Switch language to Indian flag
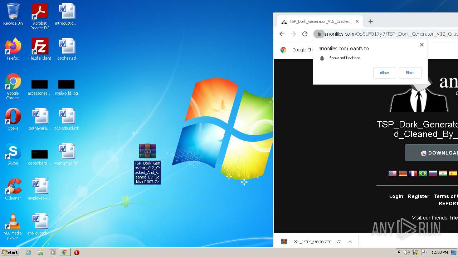 pos(443,173)
